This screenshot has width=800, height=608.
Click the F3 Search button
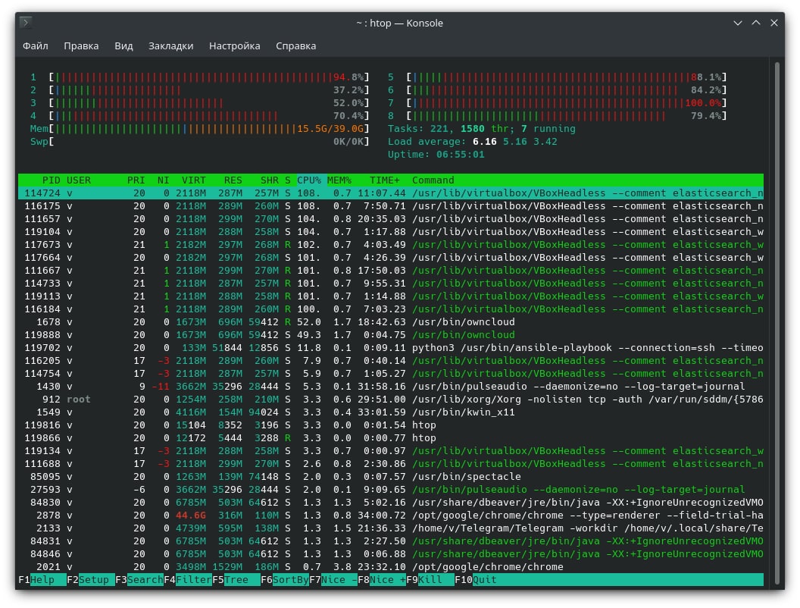pos(139,580)
